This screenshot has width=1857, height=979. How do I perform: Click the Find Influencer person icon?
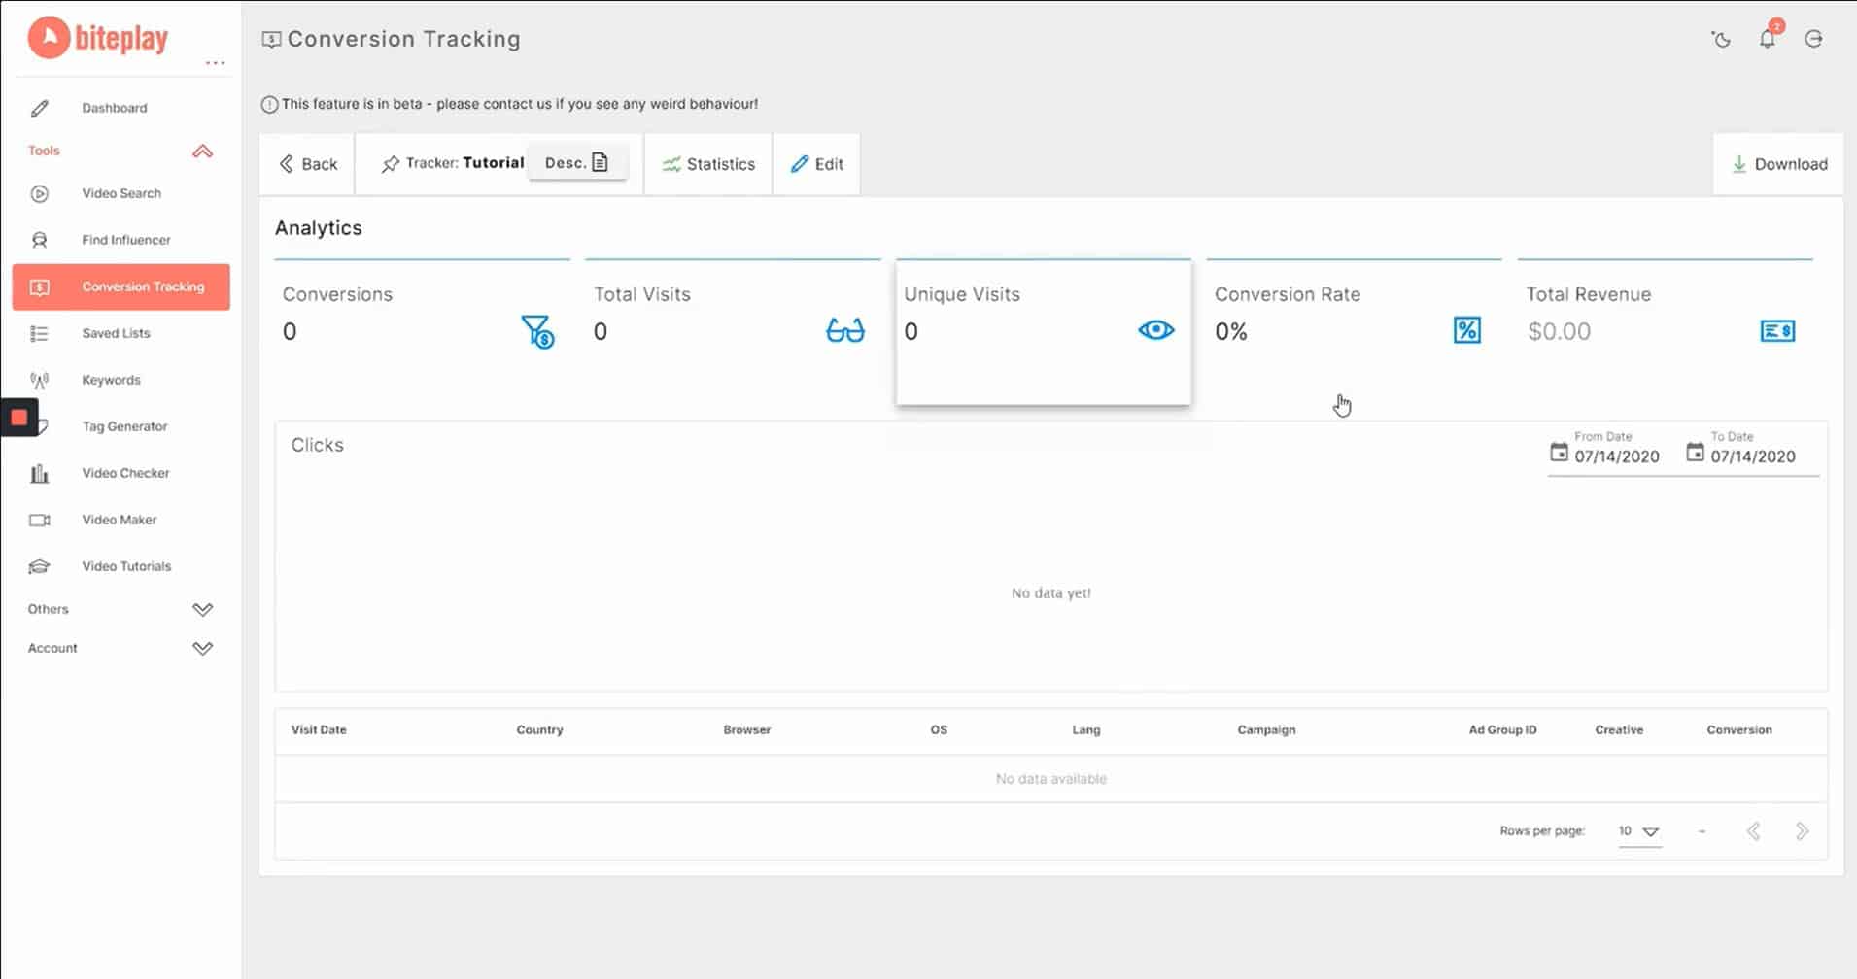(39, 240)
